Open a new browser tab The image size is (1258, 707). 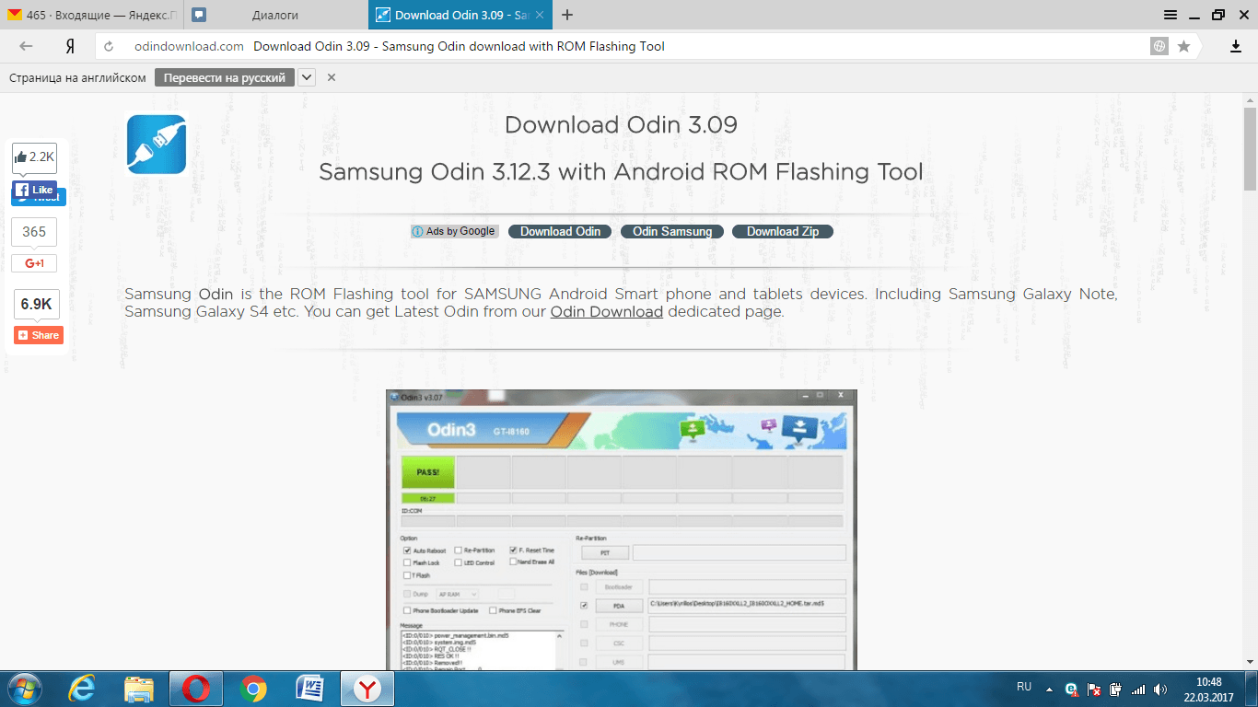[x=567, y=15]
